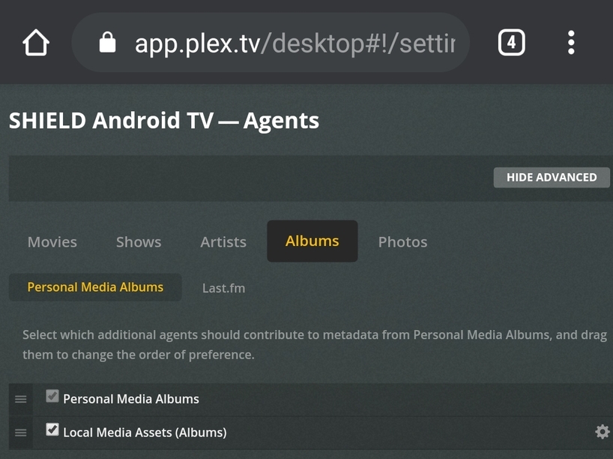Click drag handle for Local Media Assets
Viewport: 613px width, 459px height.
[21, 433]
